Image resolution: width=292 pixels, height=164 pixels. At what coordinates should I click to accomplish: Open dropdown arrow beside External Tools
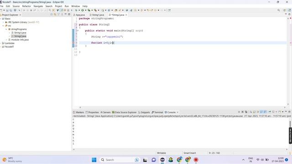99,10
